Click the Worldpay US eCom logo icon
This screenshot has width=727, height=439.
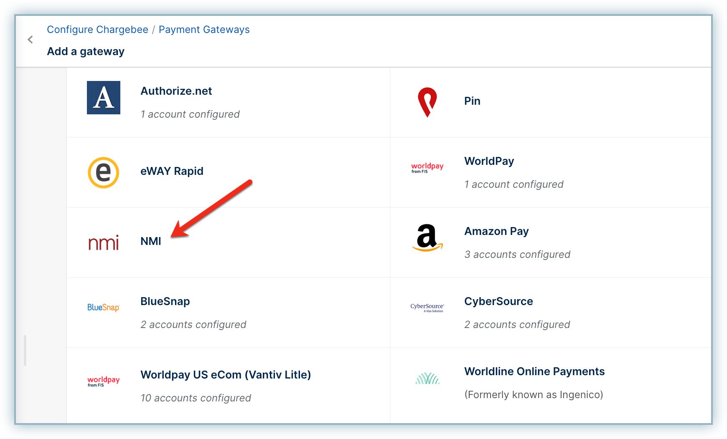tap(104, 381)
